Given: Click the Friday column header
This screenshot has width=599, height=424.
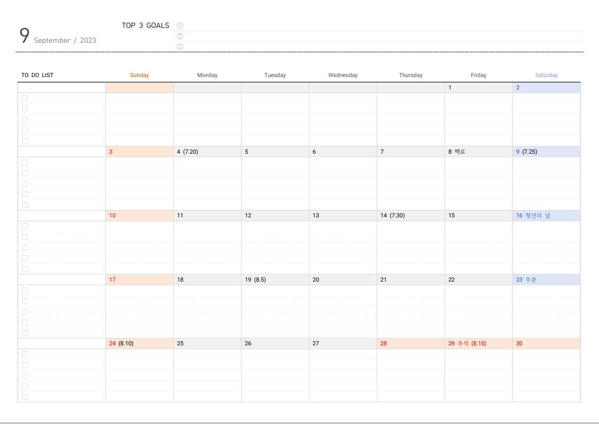Looking at the screenshot, I should [479, 75].
